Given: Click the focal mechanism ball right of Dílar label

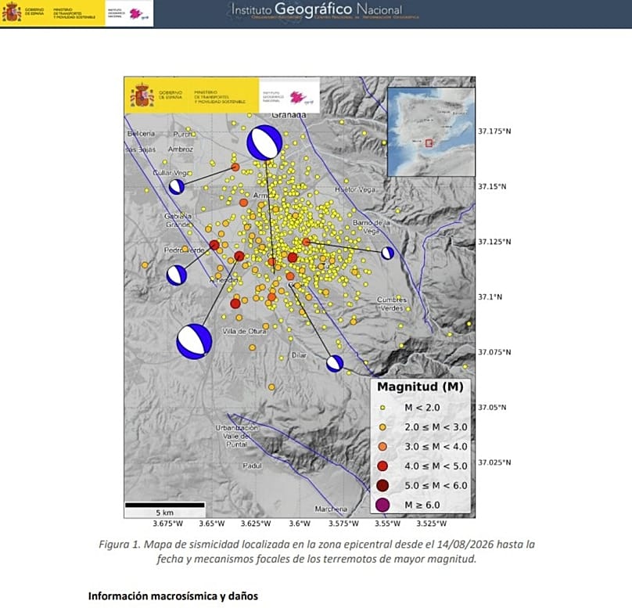Looking at the screenshot, I should coord(335,364).
